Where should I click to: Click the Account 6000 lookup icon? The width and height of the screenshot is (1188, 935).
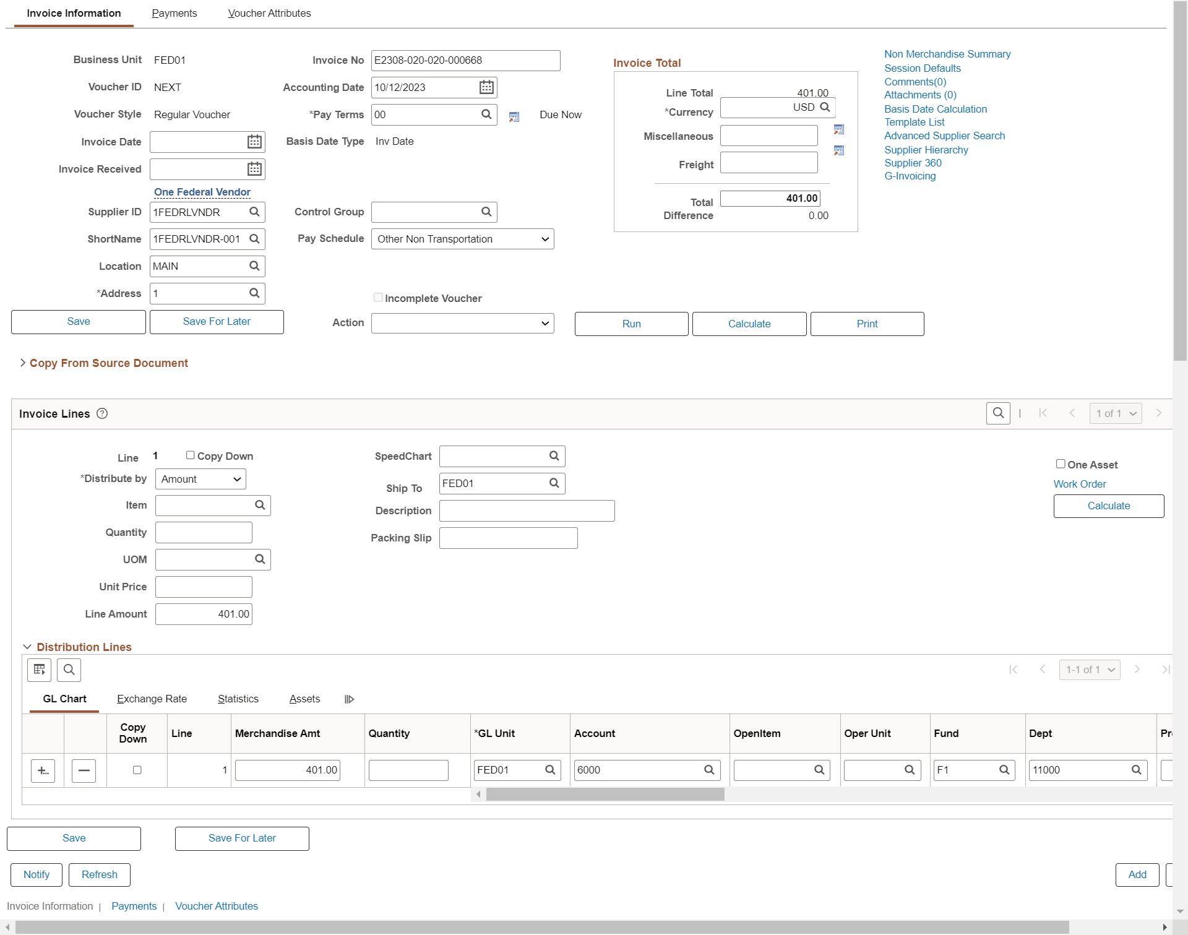point(709,770)
